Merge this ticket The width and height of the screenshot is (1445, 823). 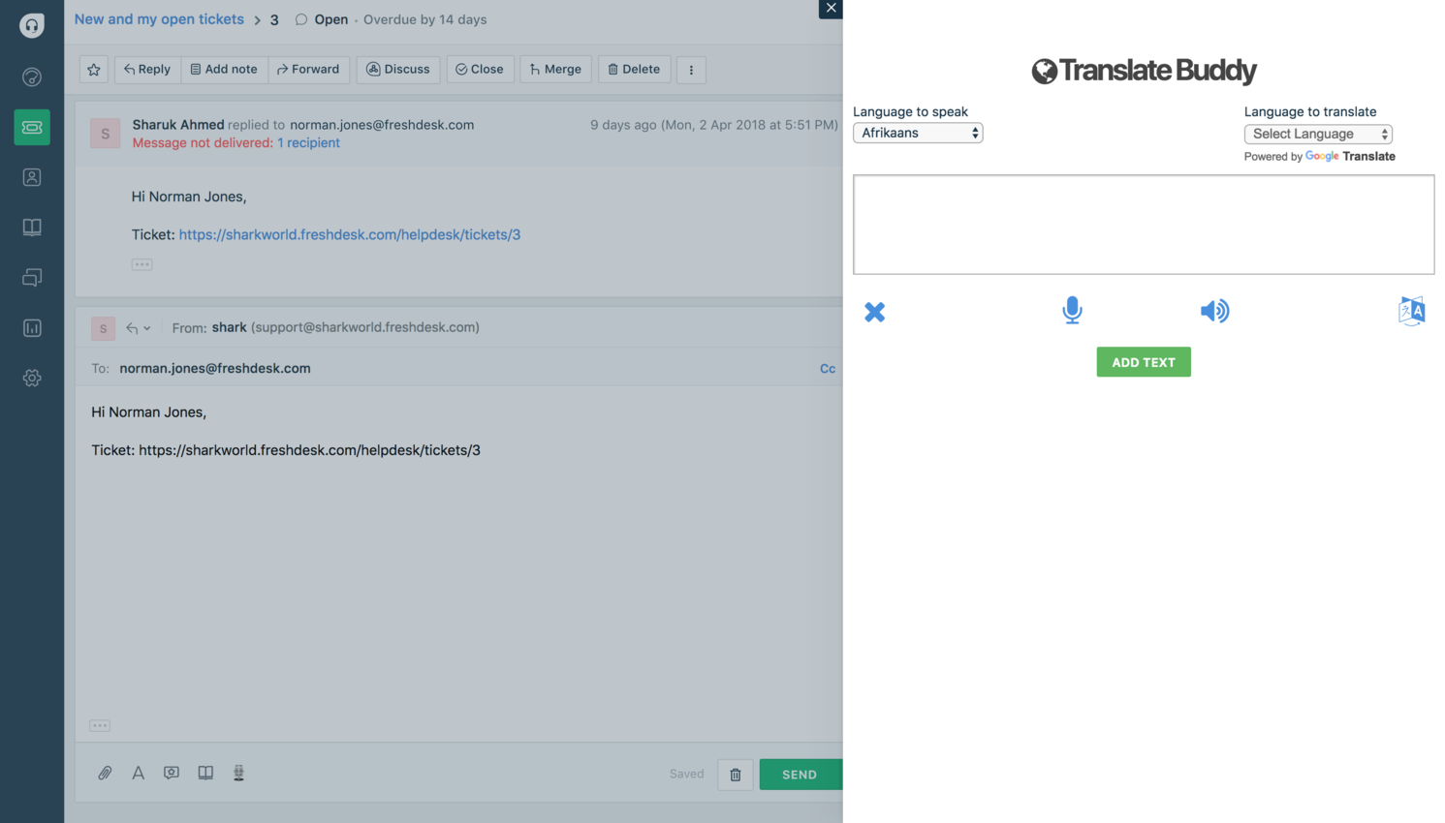point(555,70)
